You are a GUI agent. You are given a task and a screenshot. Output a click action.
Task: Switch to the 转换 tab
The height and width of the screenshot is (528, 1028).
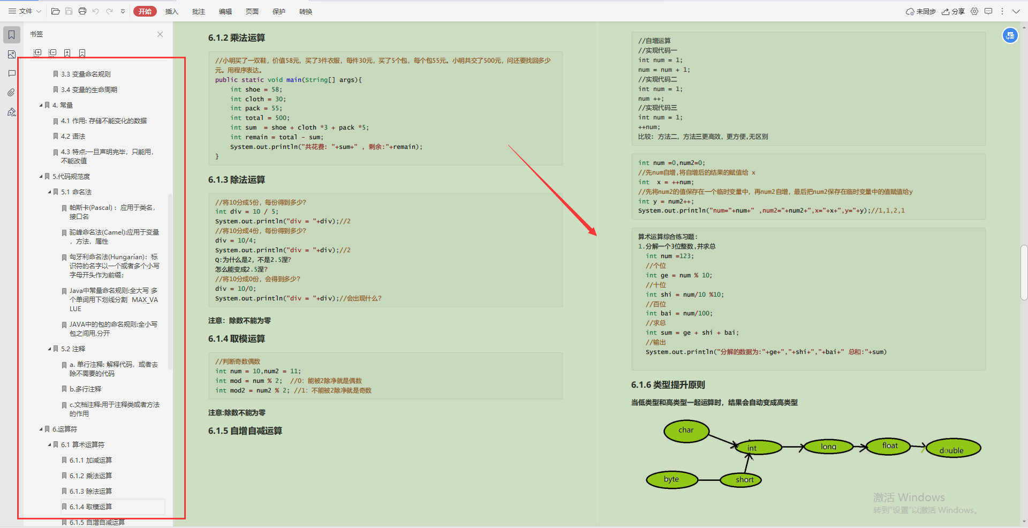[305, 11]
